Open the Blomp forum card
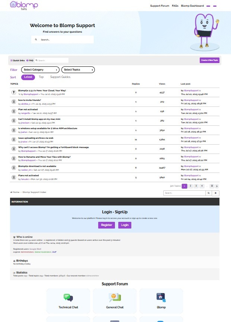Viewport: 231px width, 322px height. point(161,301)
